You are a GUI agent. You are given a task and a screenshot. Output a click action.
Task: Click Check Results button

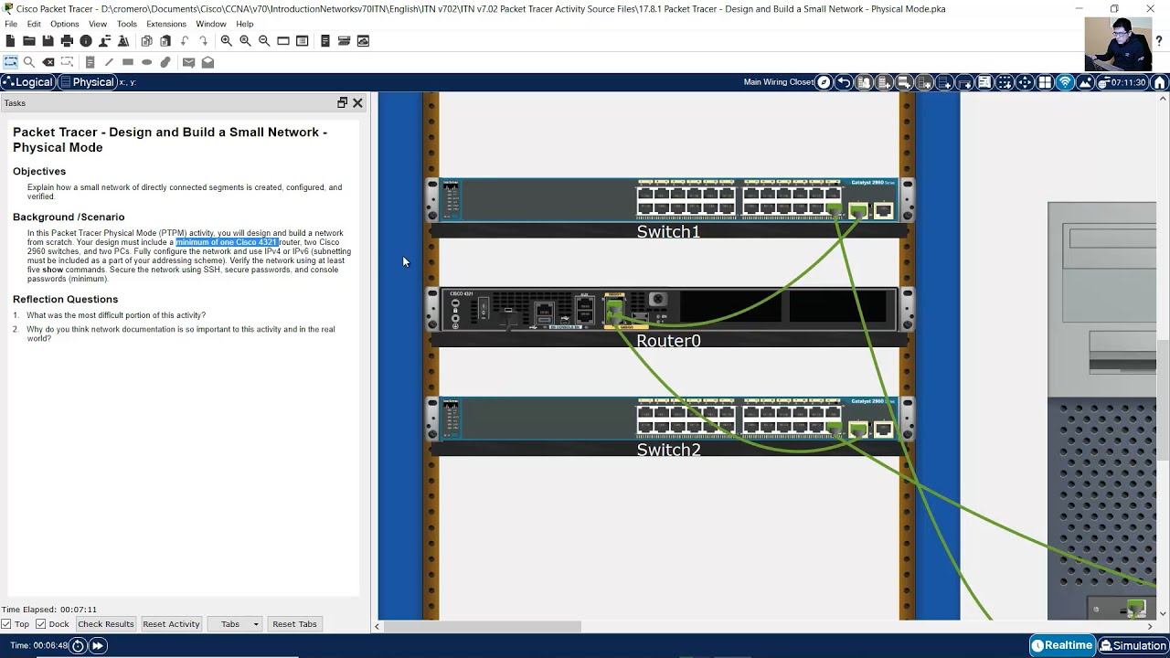(x=106, y=624)
